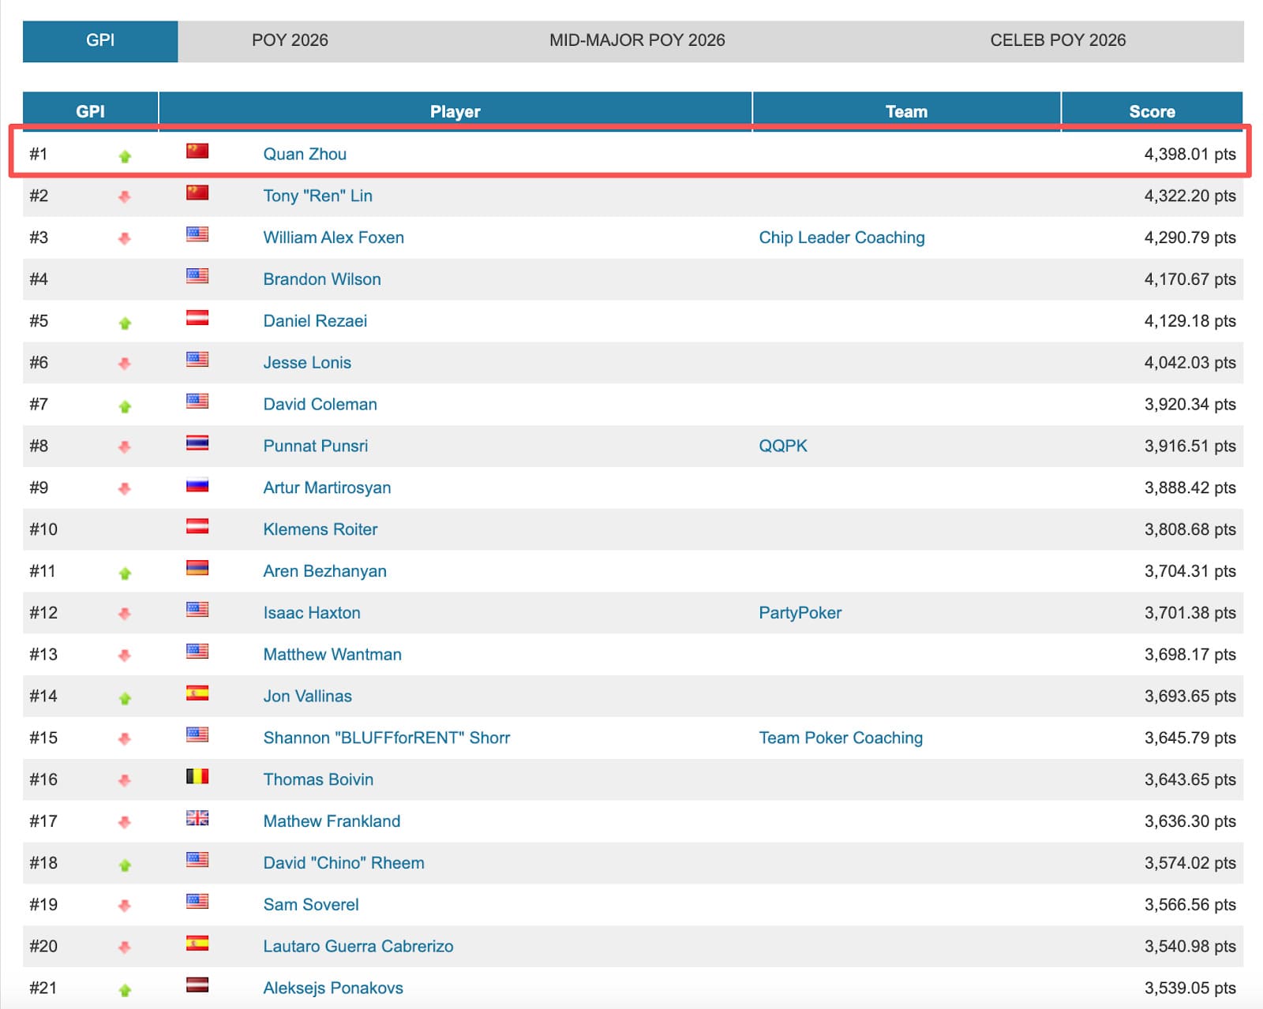
Task: Click the Thailand flag beside Punnat Punsri
Action: tap(197, 443)
